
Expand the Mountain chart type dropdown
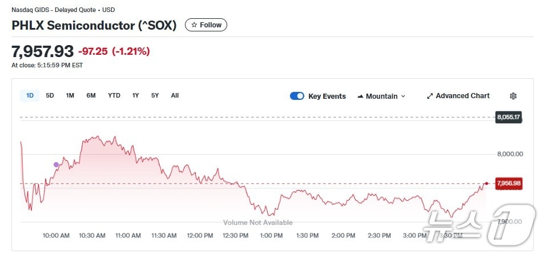[x=403, y=96]
